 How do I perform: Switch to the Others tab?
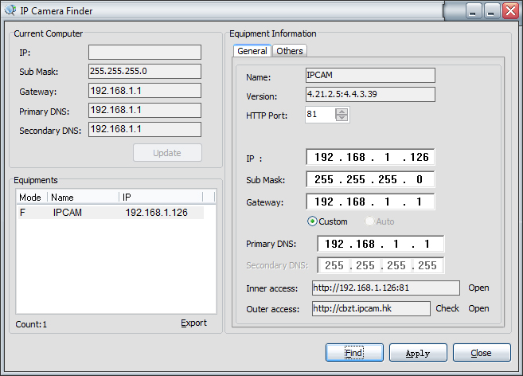click(290, 51)
